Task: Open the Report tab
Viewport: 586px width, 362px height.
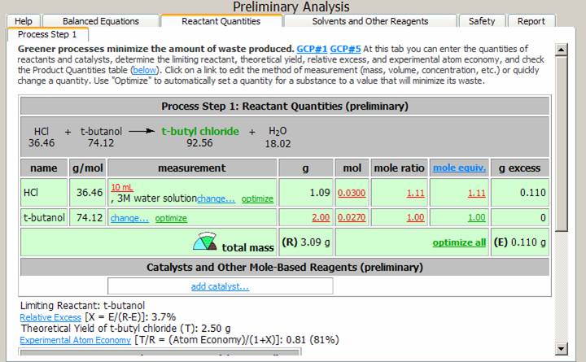Action: pyautogui.click(x=531, y=21)
